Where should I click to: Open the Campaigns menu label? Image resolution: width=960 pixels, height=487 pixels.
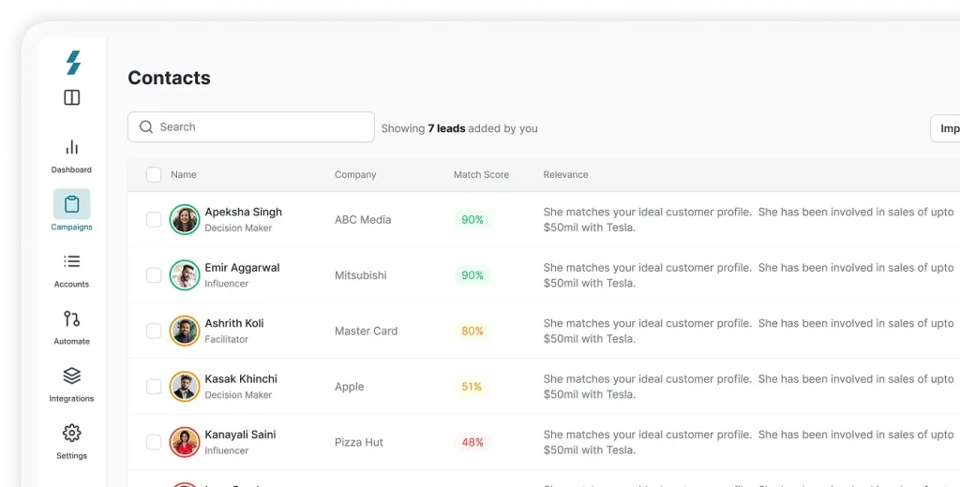pos(71,227)
